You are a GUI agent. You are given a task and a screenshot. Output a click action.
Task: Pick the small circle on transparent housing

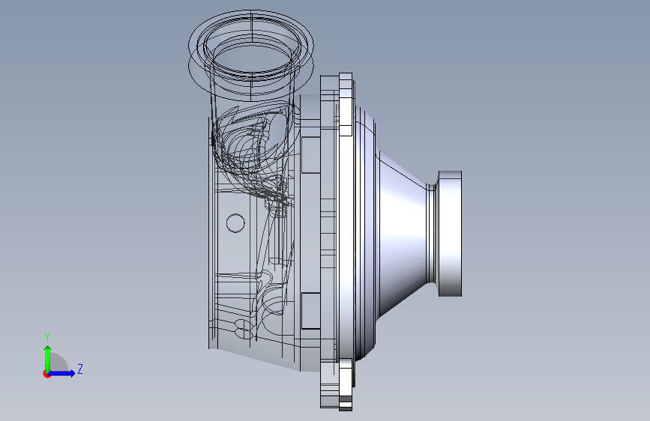(x=235, y=223)
